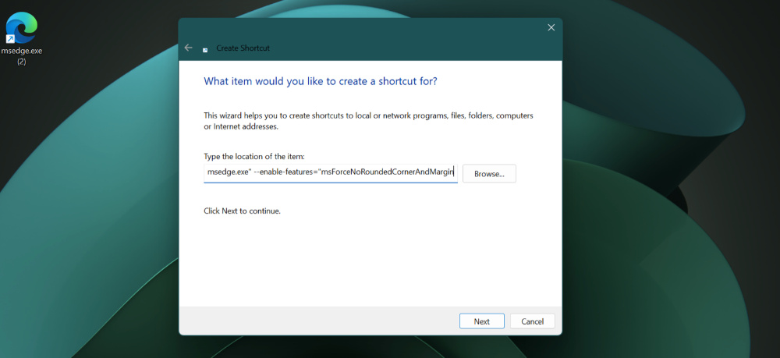Viewport: 780px width, 358px height.
Task: Select the msedge.exe (2) label under desktop icon
Action: point(21,56)
